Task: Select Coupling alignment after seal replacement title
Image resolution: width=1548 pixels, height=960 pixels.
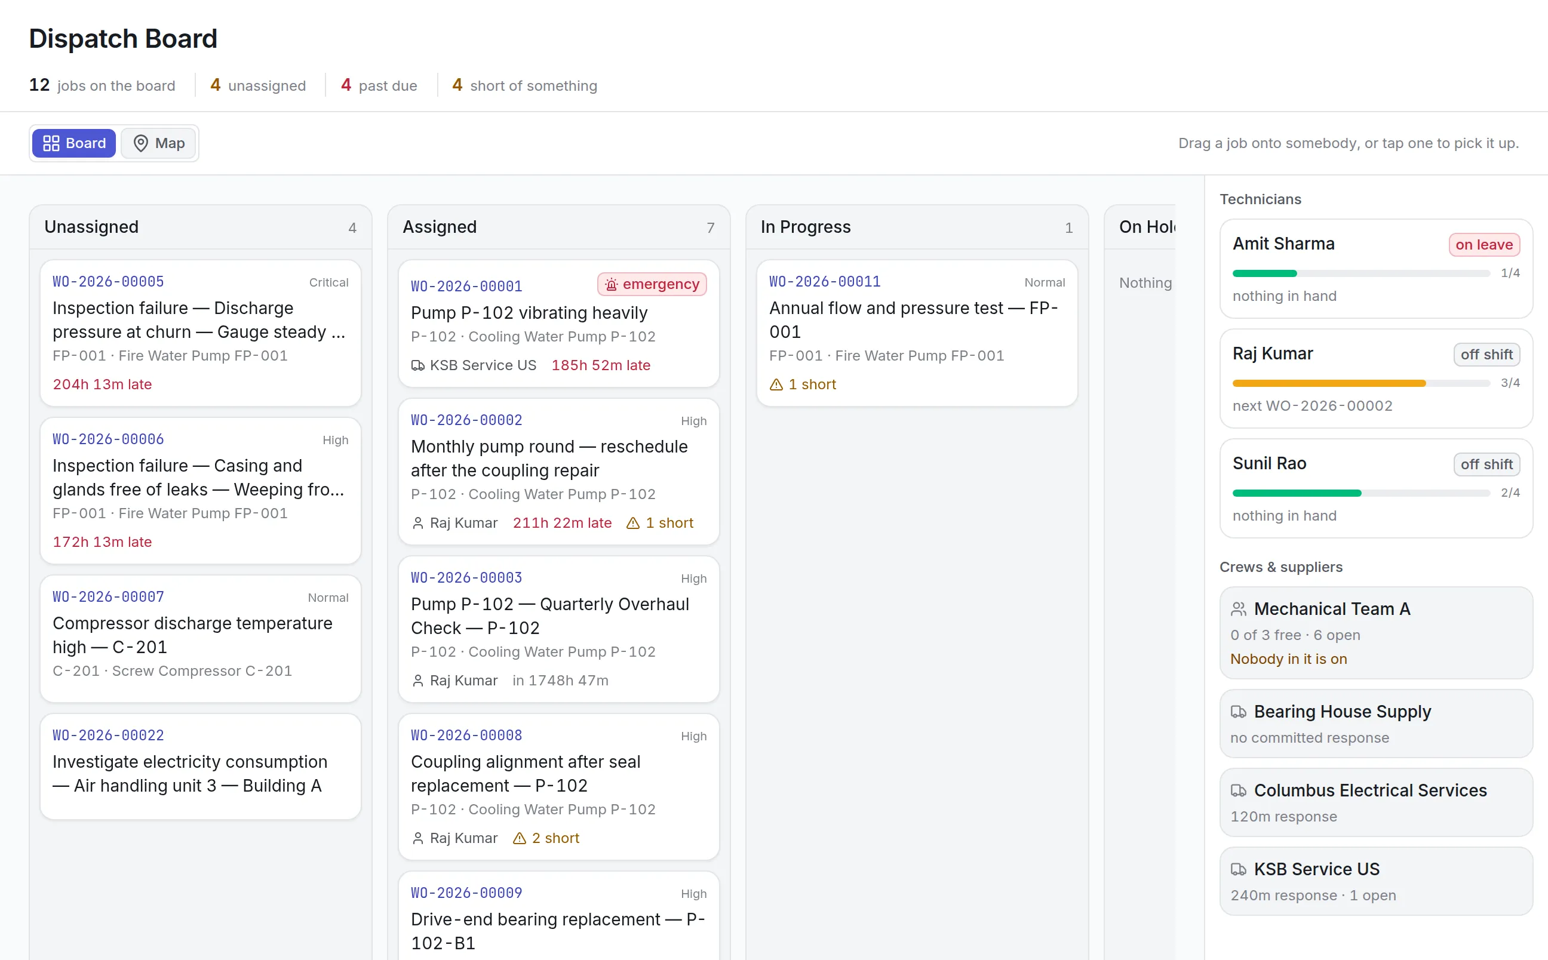Action: pos(526,773)
